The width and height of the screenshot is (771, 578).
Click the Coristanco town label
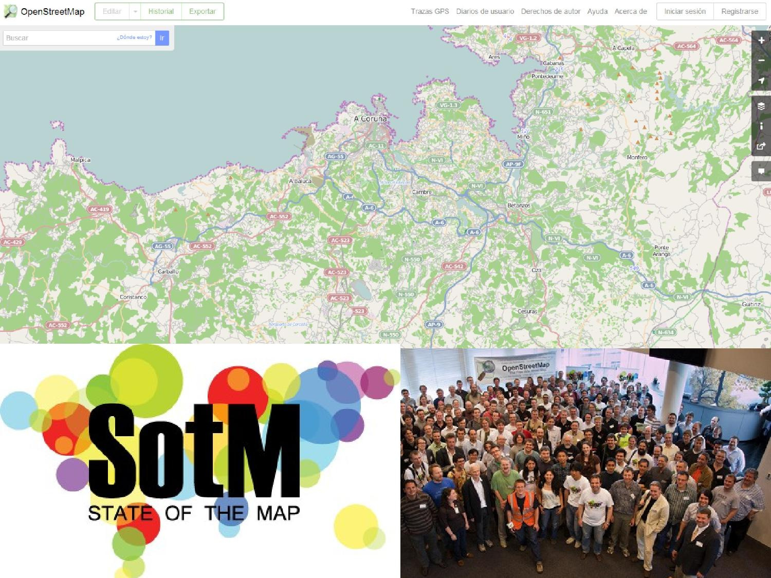coord(133,297)
